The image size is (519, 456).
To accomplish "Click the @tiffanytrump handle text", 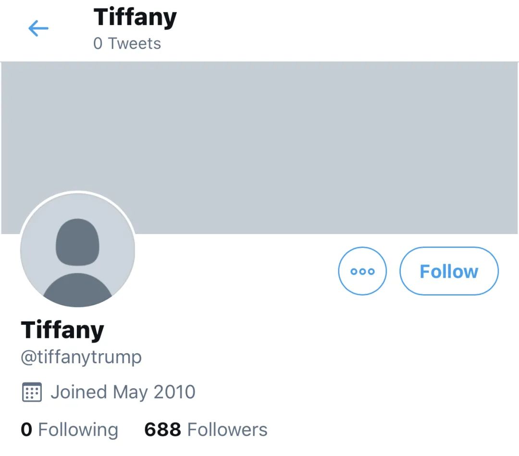I will coord(81,357).
